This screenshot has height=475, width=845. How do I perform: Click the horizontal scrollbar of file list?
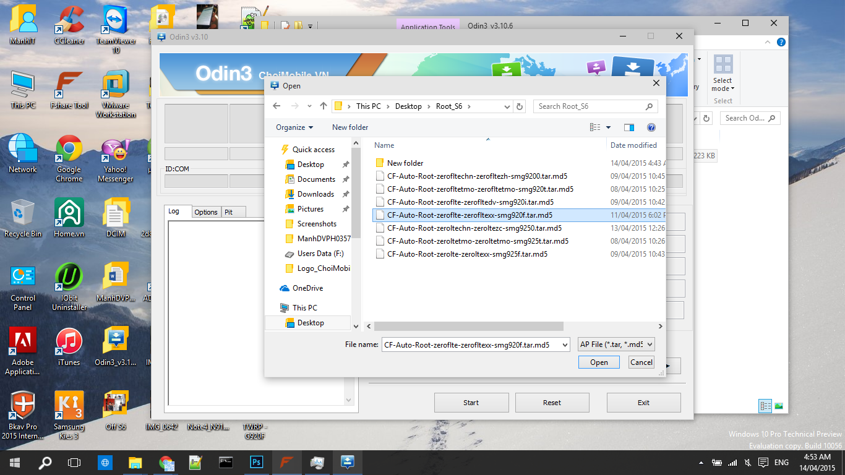pyautogui.click(x=469, y=326)
